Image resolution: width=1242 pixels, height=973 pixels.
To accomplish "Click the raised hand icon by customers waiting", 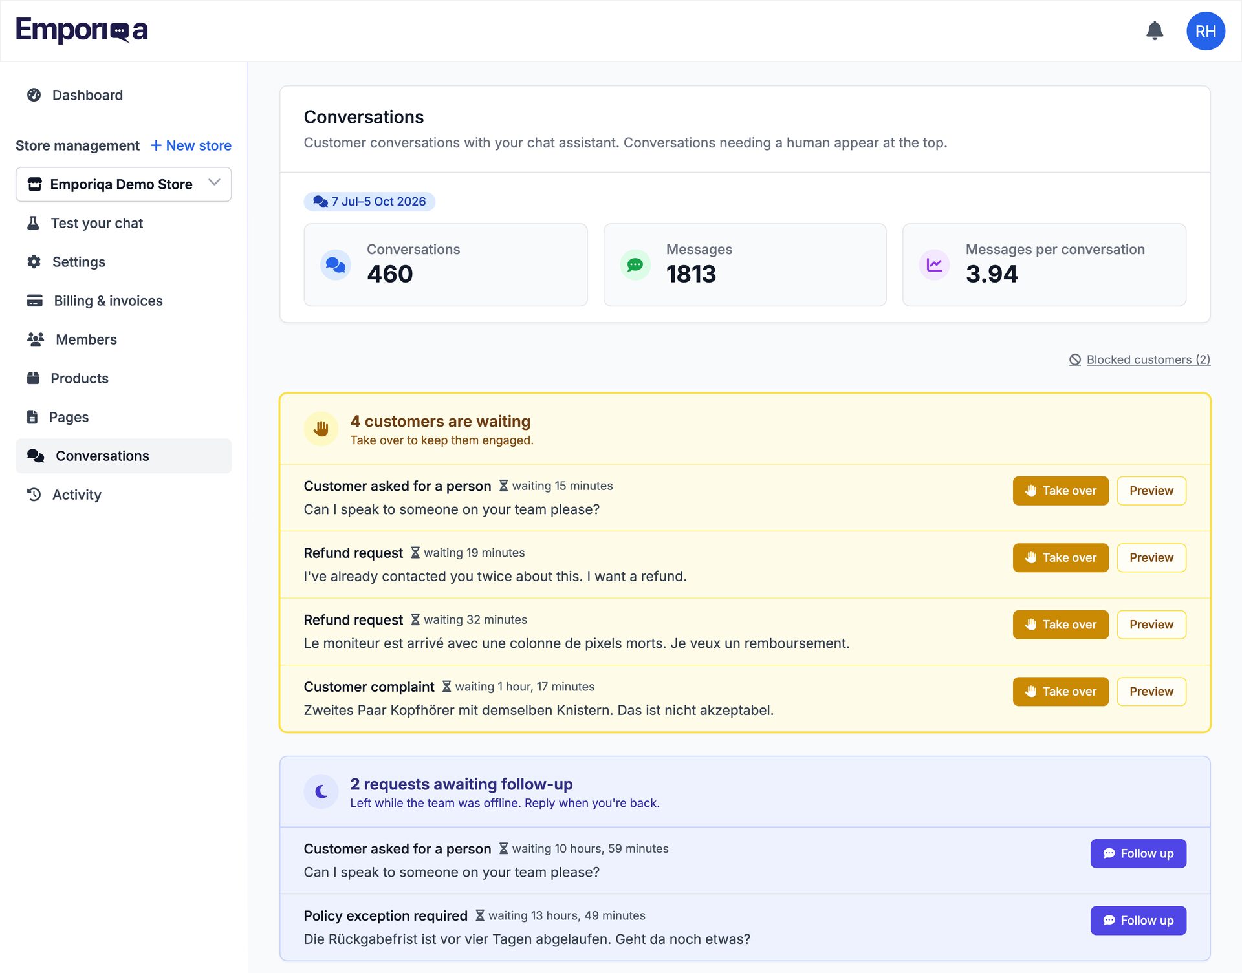I will click(321, 429).
